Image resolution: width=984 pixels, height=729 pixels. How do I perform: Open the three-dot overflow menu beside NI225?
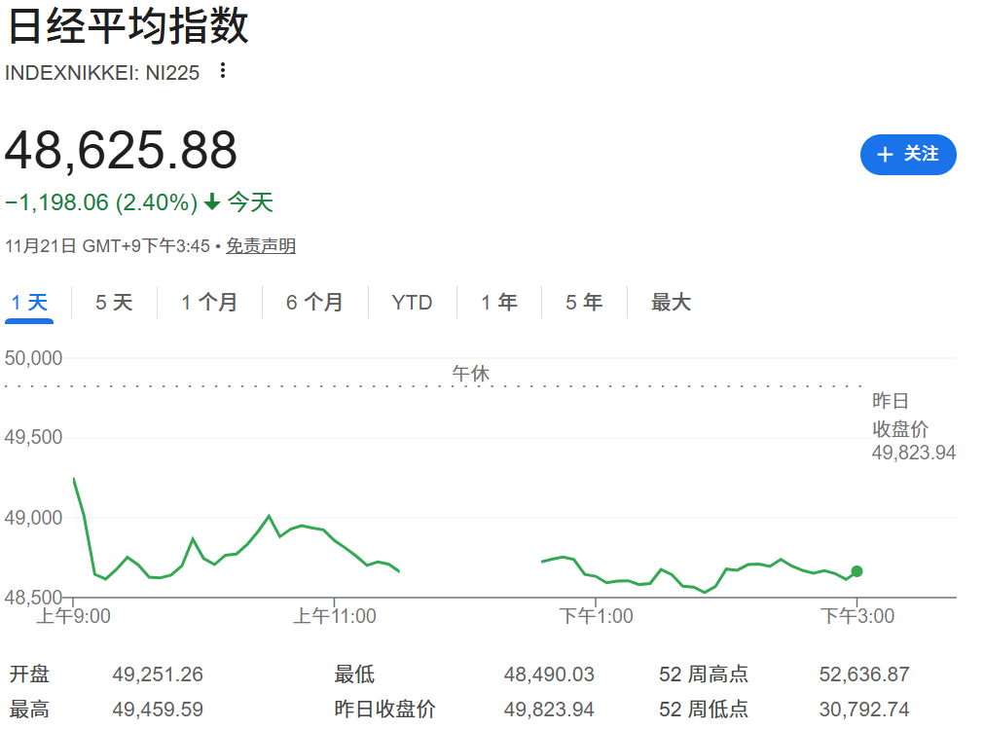click(x=222, y=72)
